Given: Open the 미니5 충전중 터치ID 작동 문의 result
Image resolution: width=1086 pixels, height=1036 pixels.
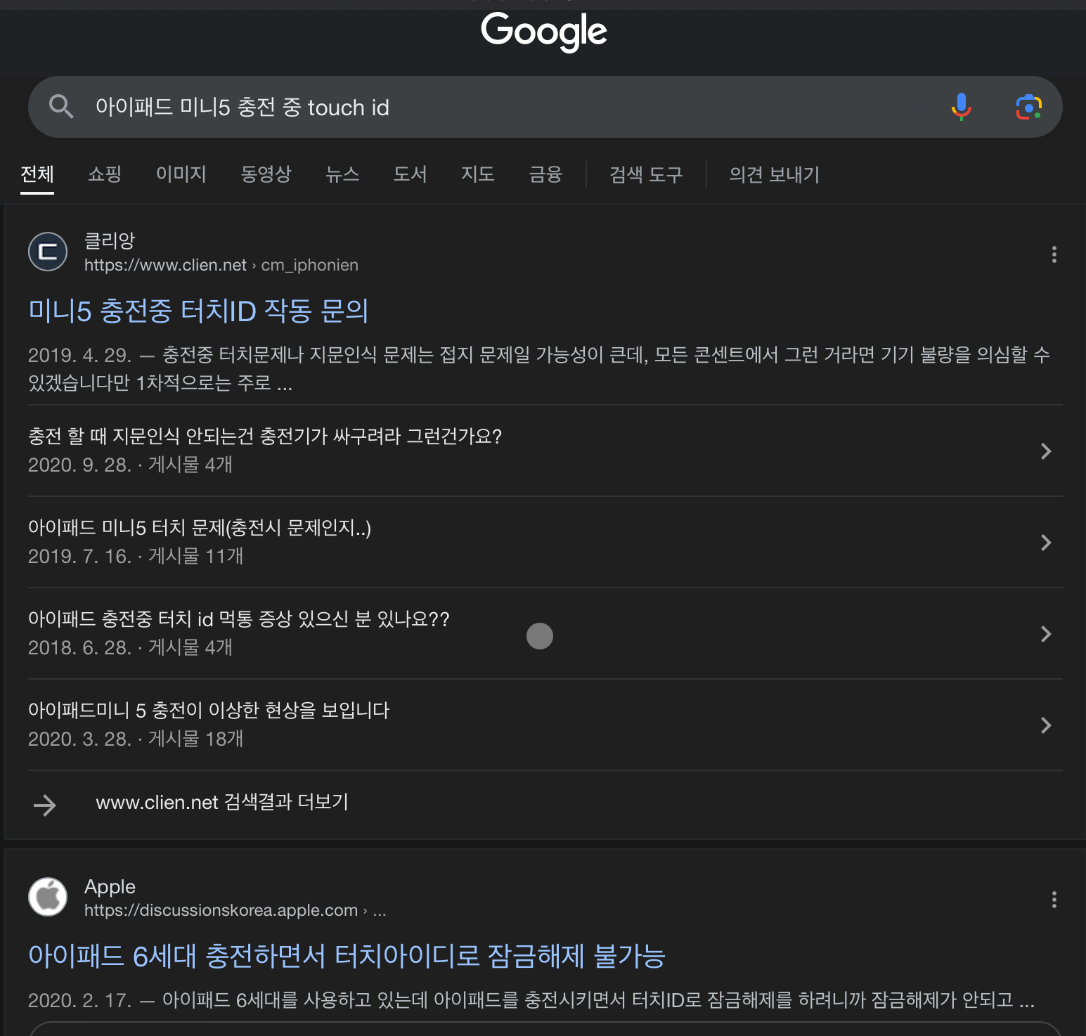Looking at the screenshot, I should click(x=199, y=311).
